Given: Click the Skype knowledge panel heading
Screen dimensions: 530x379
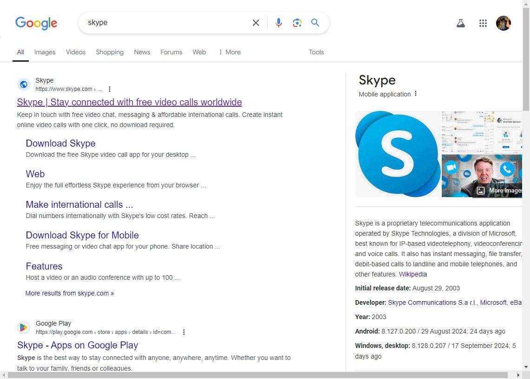Looking at the screenshot, I should [x=377, y=80].
